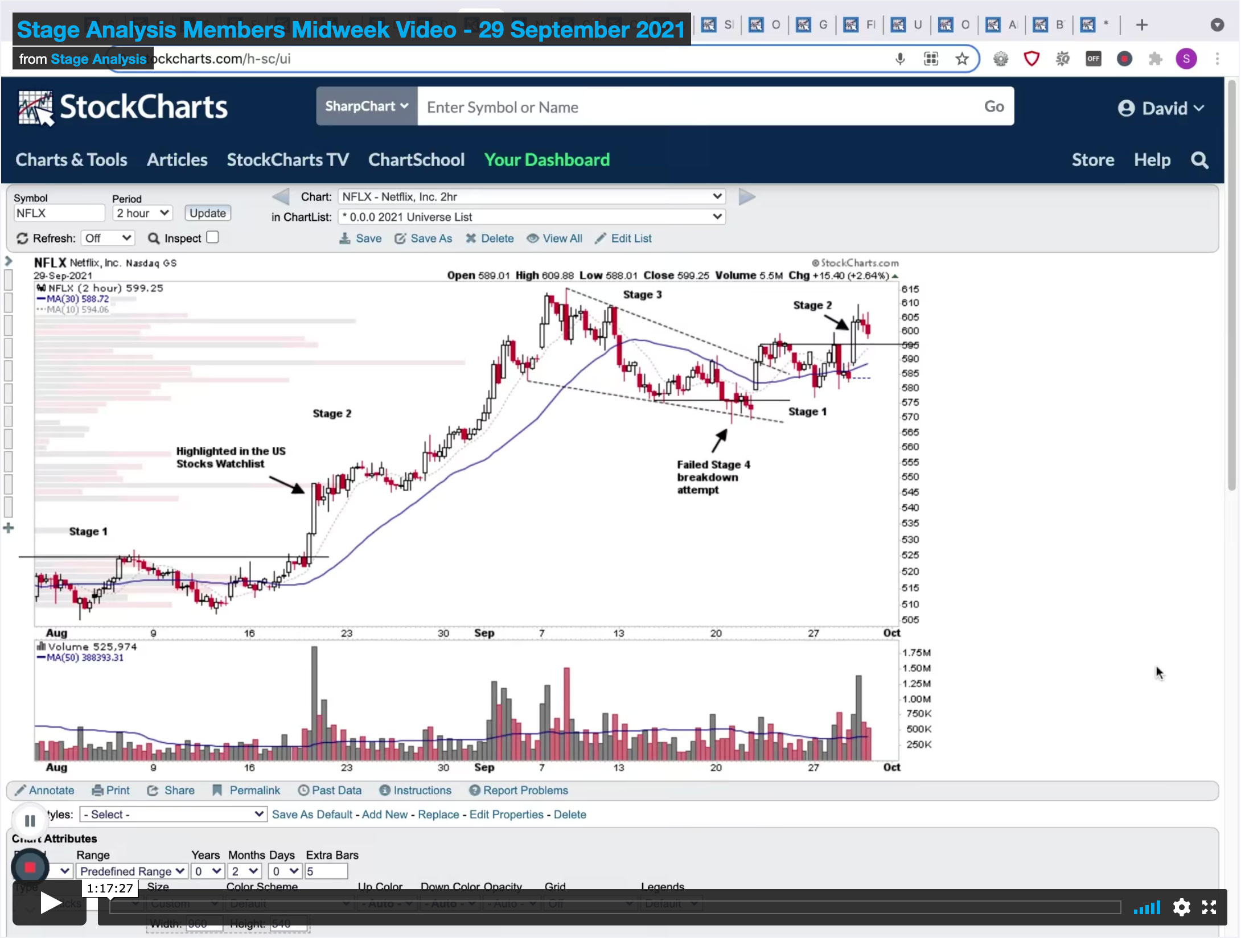Open the SharpChart type dropdown
The width and height of the screenshot is (1241, 938).
point(367,106)
